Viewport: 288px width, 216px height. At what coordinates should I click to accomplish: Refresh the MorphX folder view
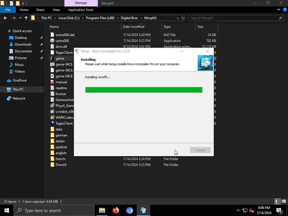click(x=183, y=18)
